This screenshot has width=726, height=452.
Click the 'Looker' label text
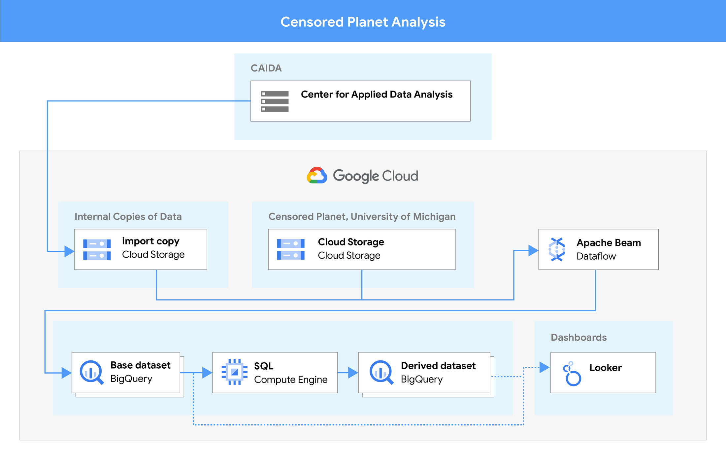click(x=606, y=368)
